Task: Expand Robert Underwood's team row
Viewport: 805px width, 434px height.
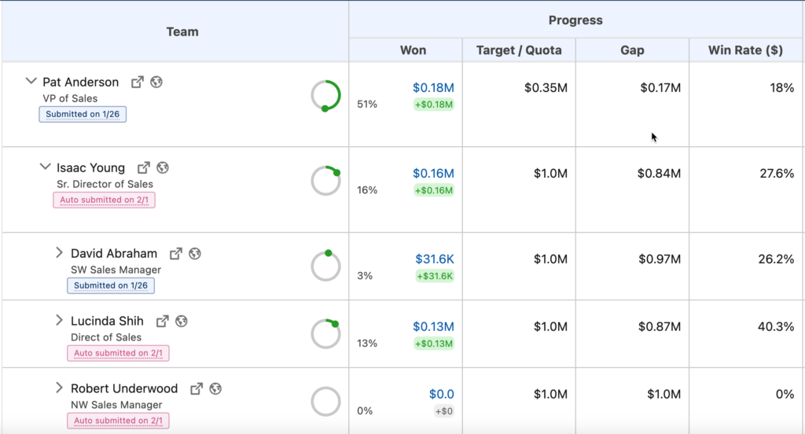Action: pyautogui.click(x=59, y=388)
